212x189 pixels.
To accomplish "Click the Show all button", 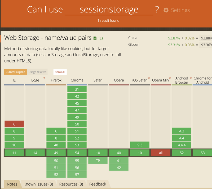I will click(x=60, y=72).
